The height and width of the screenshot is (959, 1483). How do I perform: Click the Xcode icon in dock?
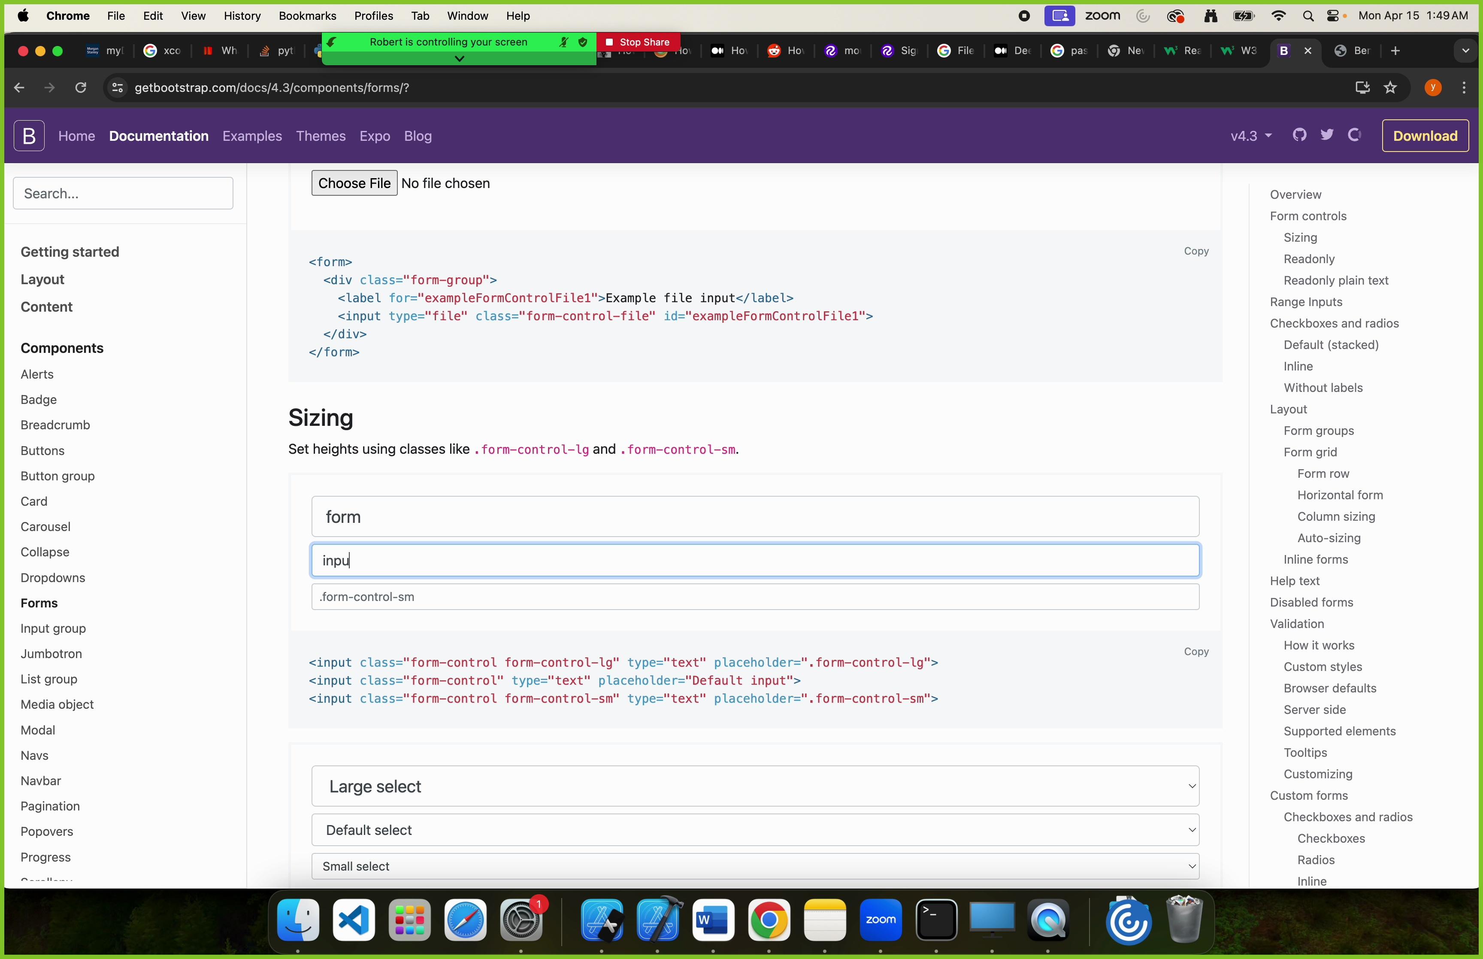[657, 920]
